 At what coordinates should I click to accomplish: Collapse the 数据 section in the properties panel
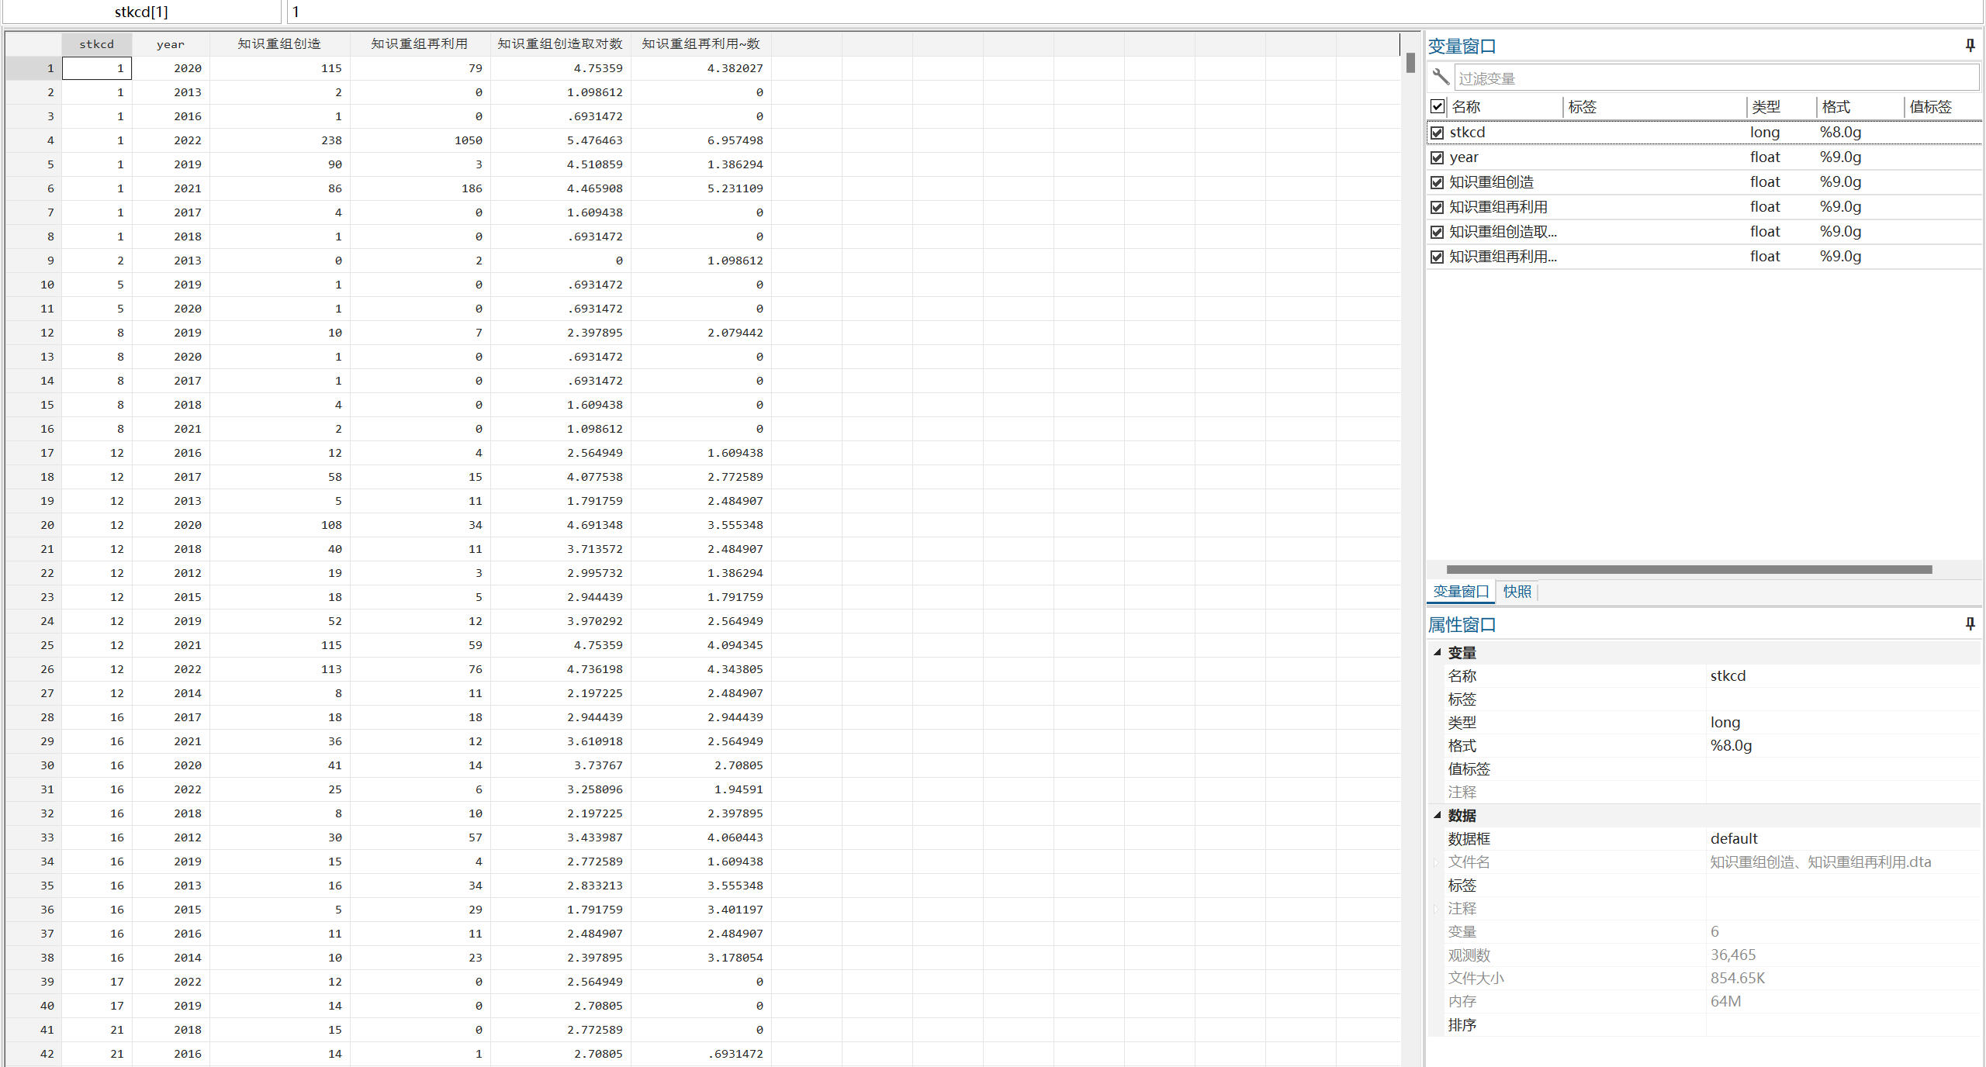(1437, 815)
